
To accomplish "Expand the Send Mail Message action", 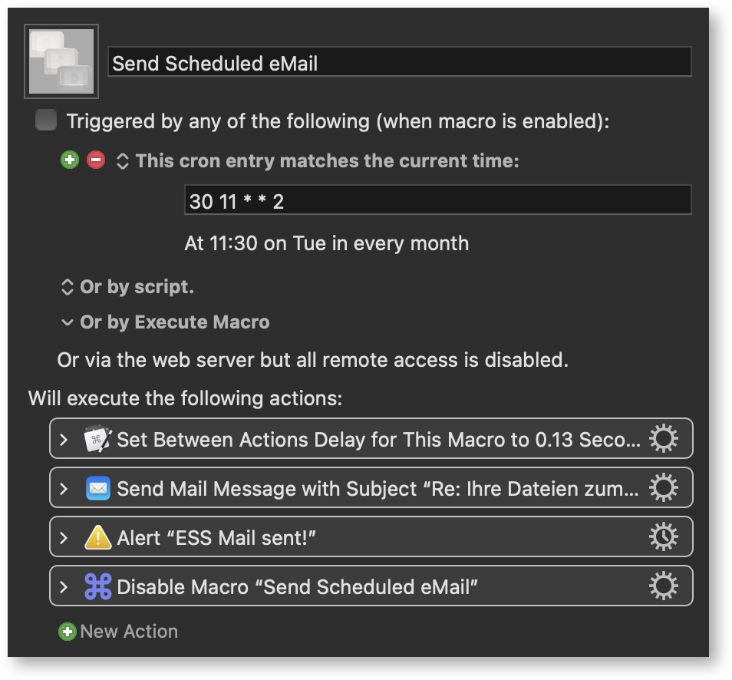I will (64, 488).
